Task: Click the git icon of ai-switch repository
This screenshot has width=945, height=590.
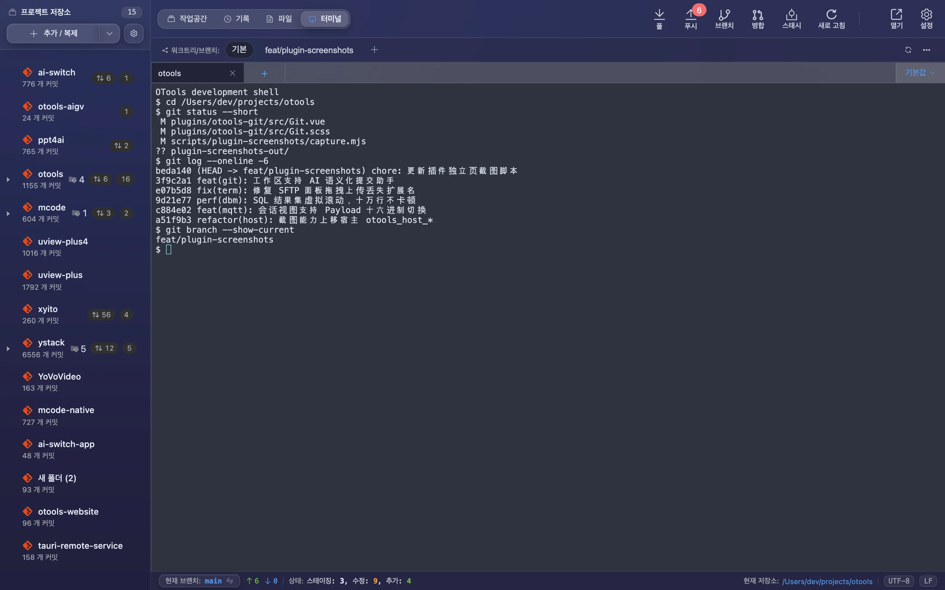Action: click(x=27, y=72)
